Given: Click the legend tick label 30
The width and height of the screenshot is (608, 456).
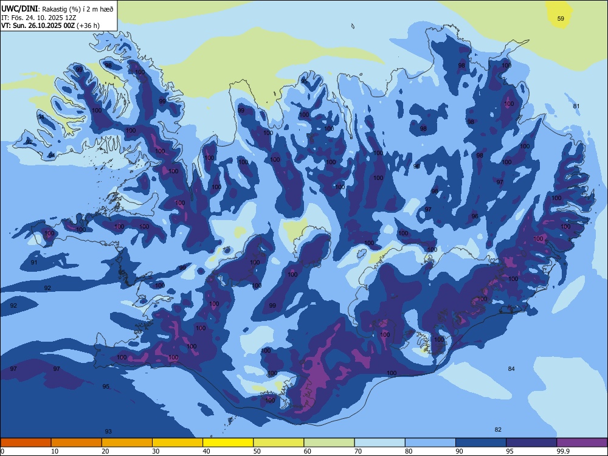Looking at the screenshot, I should point(156,451).
